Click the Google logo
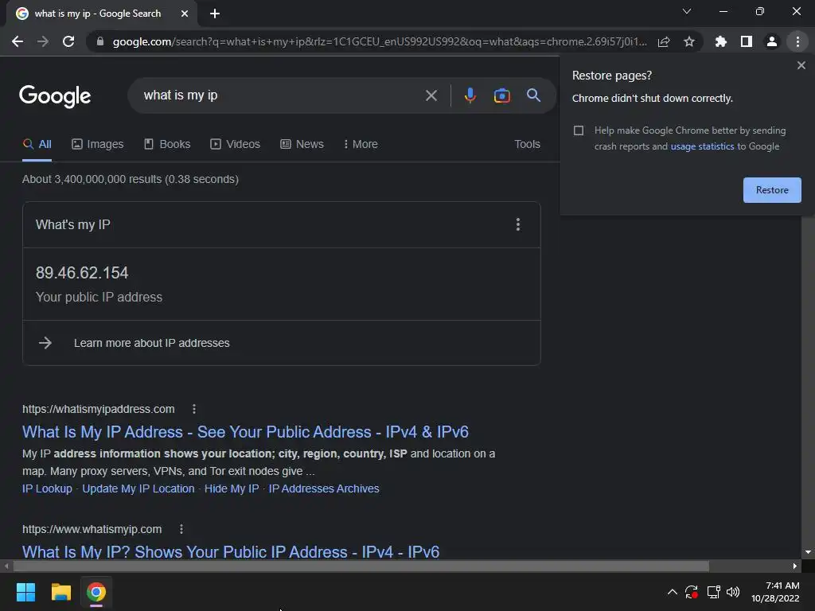The width and height of the screenshot is (815, 611). click(x=55, y=95)
